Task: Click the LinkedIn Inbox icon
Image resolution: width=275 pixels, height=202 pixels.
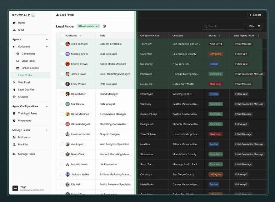Action: point(18,68)
